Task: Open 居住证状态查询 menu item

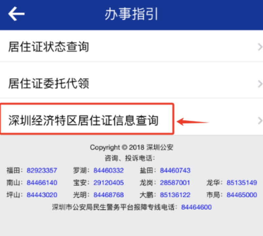Action: pyautogui.click(x=131, y=46)
